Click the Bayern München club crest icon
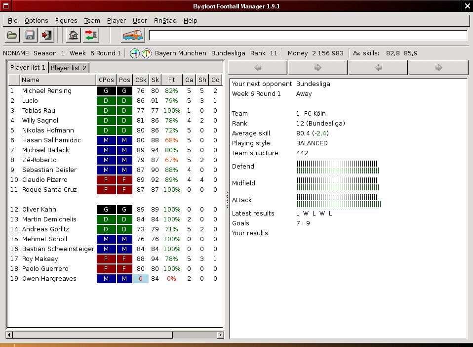 (x=134, y=53)
